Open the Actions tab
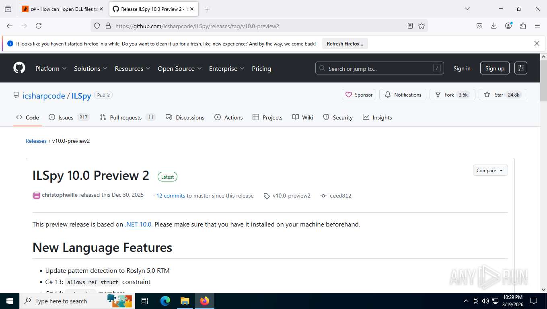The width and height of the screenshot is (547, 309). tap(228, 117)
